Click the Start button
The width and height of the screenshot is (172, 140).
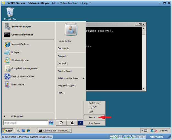pyautogui.click(x=7, y=131)
